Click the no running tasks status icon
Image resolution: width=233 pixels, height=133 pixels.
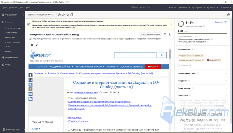click(4, 130)
